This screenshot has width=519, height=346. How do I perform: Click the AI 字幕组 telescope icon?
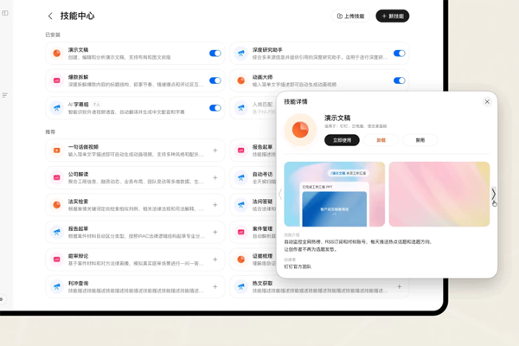pyautogui.click(x=57, y=108)
